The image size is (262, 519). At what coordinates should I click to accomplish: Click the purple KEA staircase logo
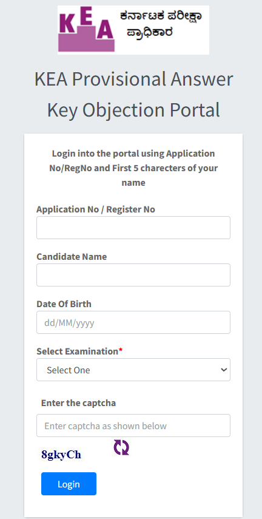click(86, 30)
